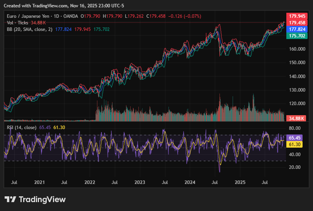Click the 160.000 level on price axis
The height and width of the screenshot is (211, 313).
click(x=297, y=49)
